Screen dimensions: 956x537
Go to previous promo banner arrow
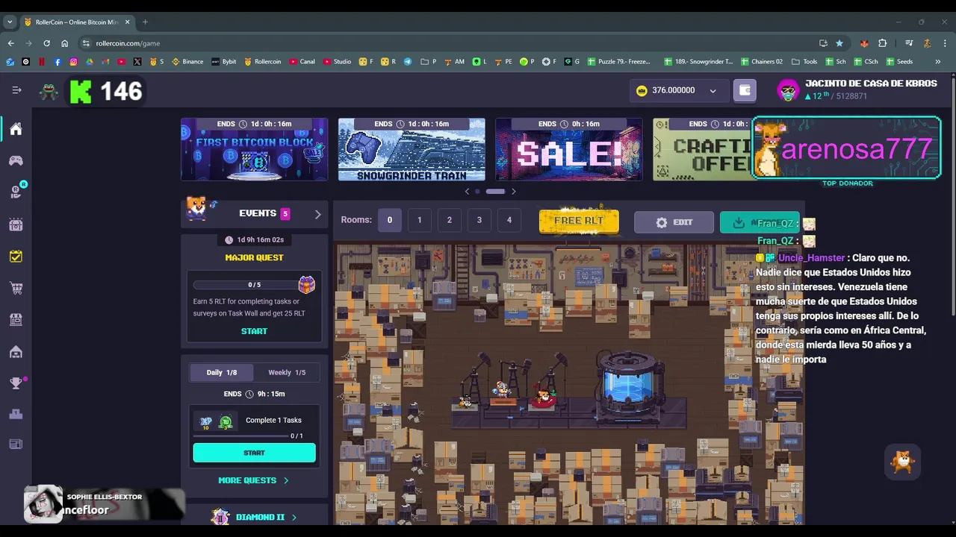468,192
